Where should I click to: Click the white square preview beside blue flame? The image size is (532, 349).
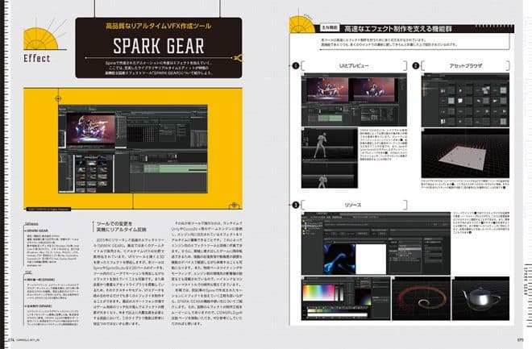371,258
